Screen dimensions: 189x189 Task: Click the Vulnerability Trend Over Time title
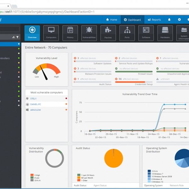140,94
